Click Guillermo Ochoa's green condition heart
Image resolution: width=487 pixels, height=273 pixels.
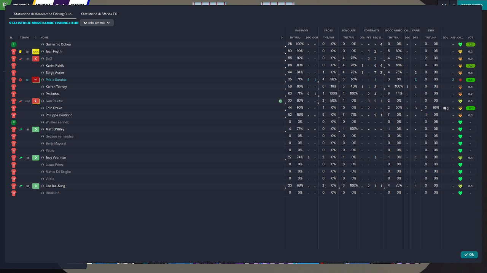(x=460, y=44)
